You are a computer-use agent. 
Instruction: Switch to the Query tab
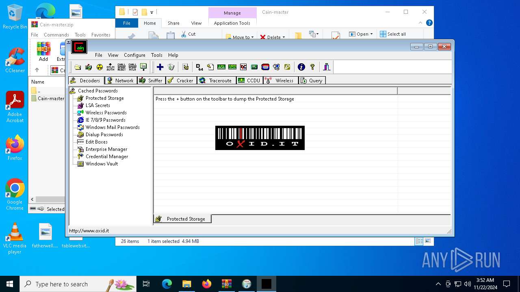(x=312, y=80)
